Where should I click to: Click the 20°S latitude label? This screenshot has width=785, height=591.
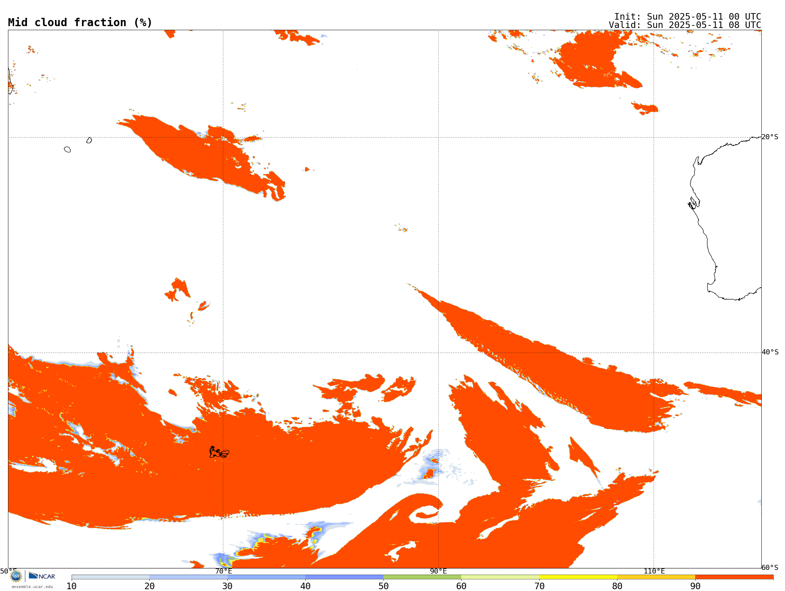(x=770, y=137)
